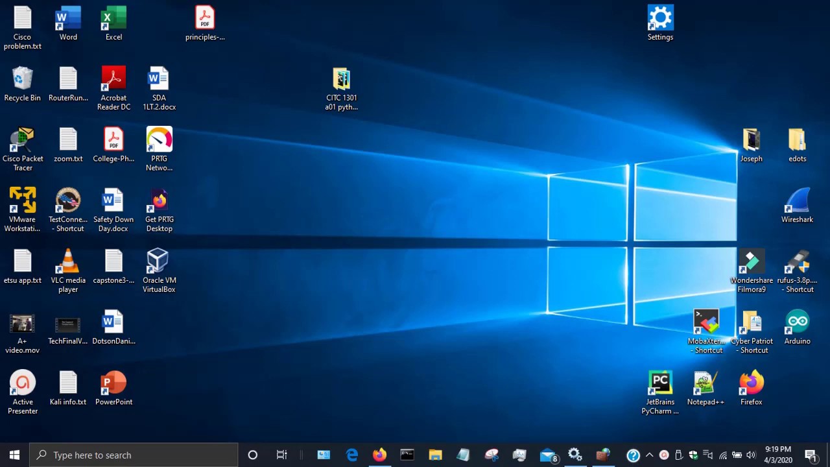Launch the Excel desktop shortcut
The height and width of the screenshot is (467, 830).
point(113,24)
